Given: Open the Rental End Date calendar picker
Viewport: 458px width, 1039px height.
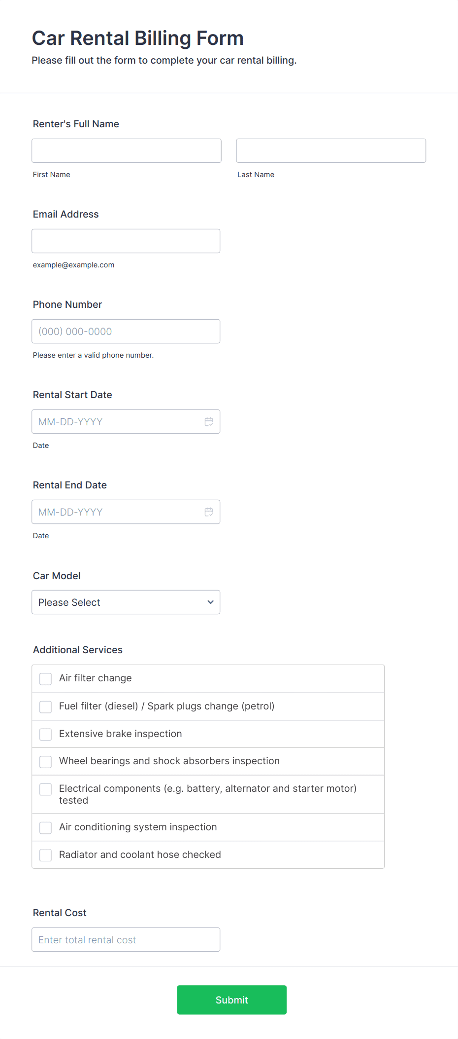Looking at the screenshot, I should pyautogui.click(x=208, y=512).
